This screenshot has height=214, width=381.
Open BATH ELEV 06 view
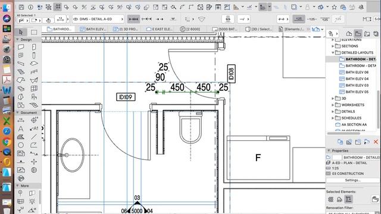point(357,72)
